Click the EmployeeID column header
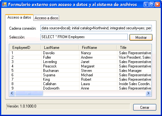Viewport: 162px width, 116px height. [x=25, y=48]
